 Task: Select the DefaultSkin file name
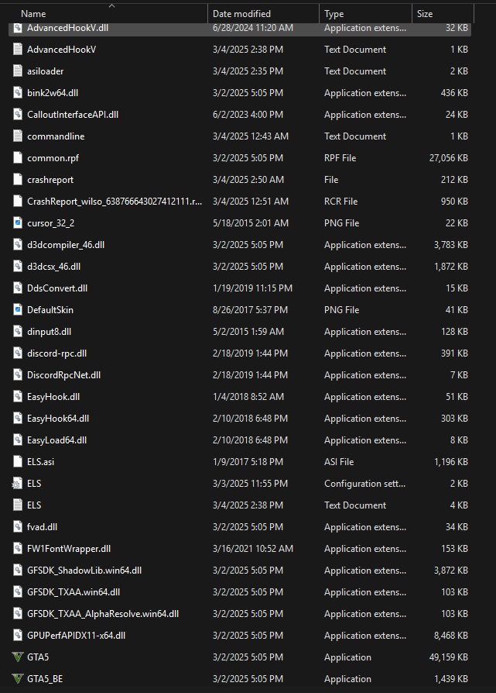tap(50, 310)
